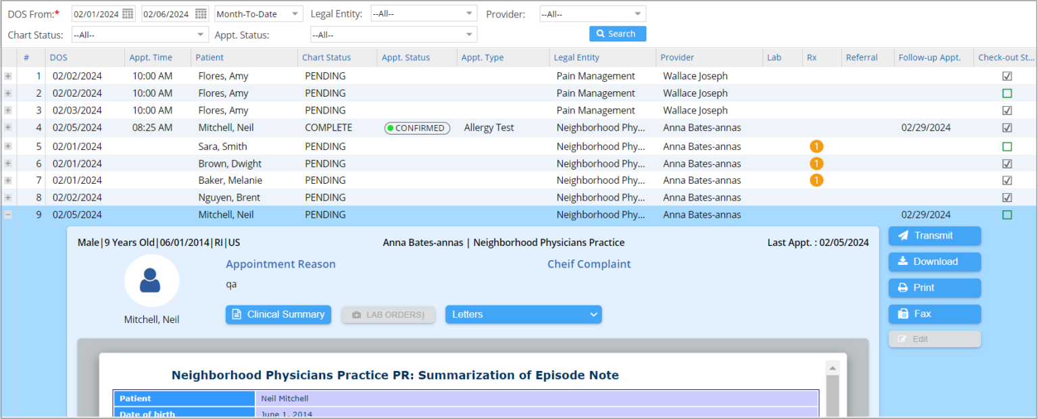Open the Letters dropdown
Screen dimensions: 1038x419
[x=523, y=314]
